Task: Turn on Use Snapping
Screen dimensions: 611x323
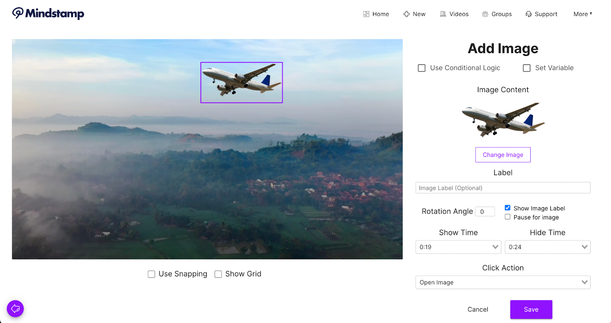Action: (152, 274)
